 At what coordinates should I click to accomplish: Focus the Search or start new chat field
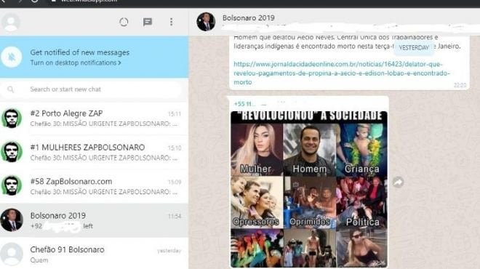click(x=92, y=89)
